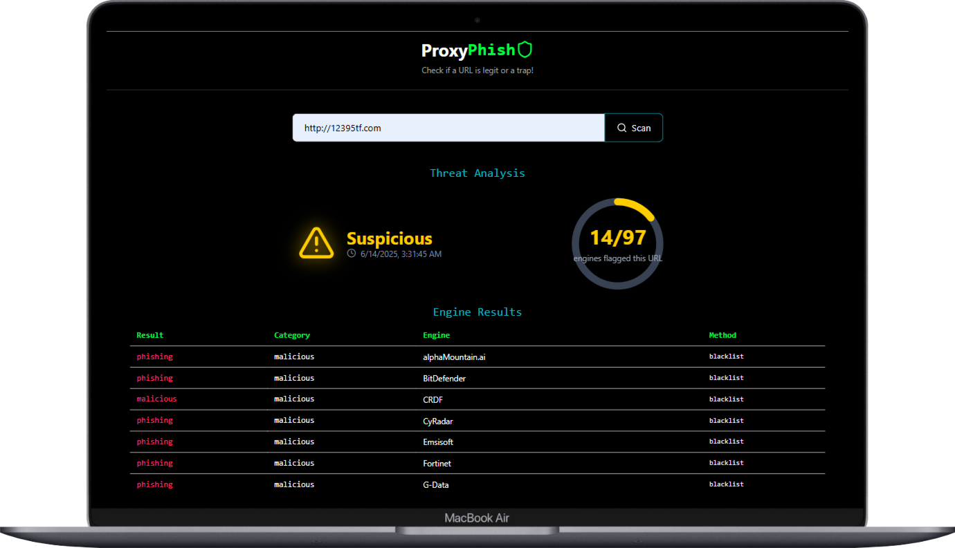This screenshot has width=955, height=548.
Task: Click the Category column header
Action: (292, 335)
